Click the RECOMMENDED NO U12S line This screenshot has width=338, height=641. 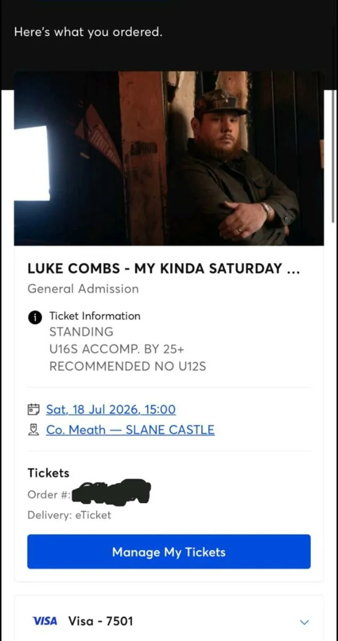(x=128, y=366)
